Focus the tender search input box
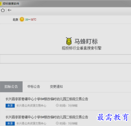The image size is (131, 126). click(65, 59)
